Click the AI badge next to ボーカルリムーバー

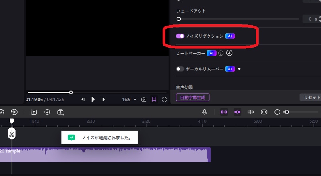[230, 69]
